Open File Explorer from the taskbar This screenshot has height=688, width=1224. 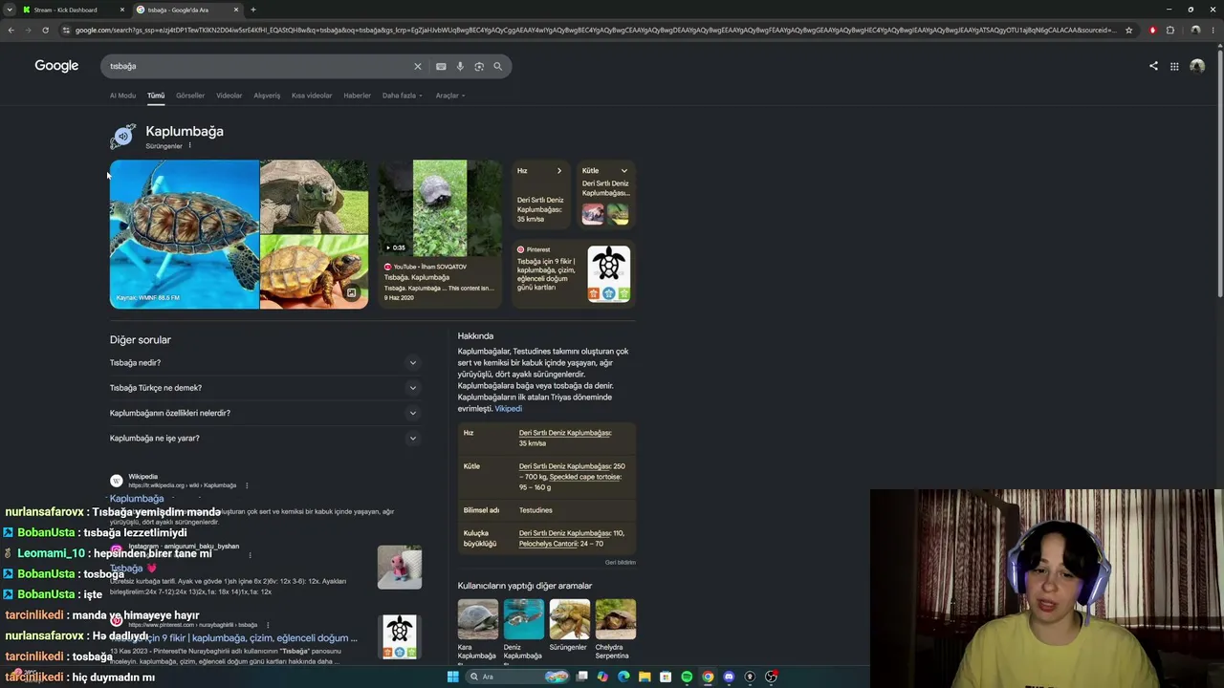645,677
